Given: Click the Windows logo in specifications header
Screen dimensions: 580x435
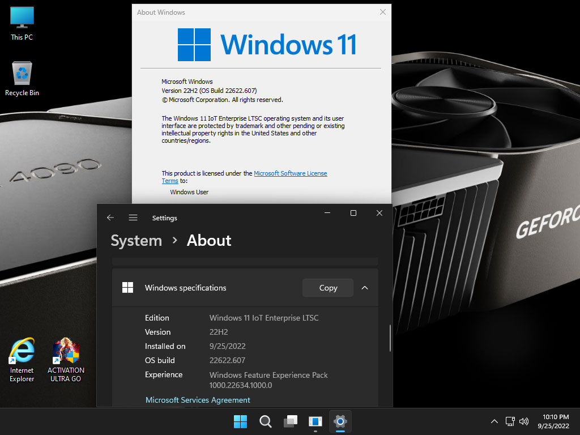Looking at the screenshot, I should [x=127, y=287].
